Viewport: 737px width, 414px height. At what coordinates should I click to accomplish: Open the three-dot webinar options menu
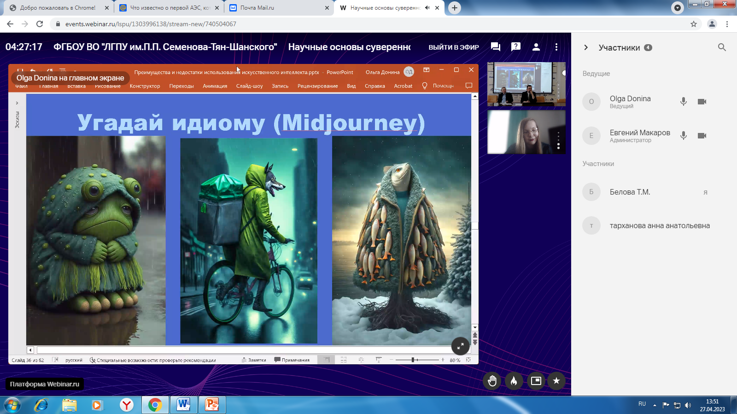(x=556, y=47)
